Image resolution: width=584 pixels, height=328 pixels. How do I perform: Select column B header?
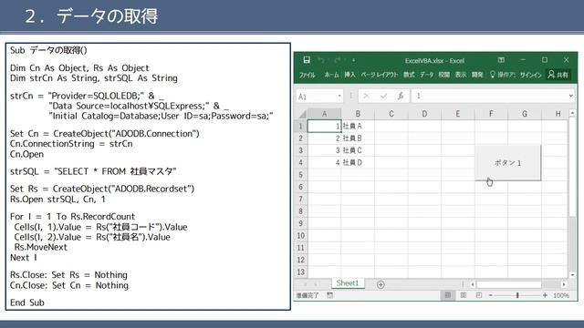[x=358, y=114]
